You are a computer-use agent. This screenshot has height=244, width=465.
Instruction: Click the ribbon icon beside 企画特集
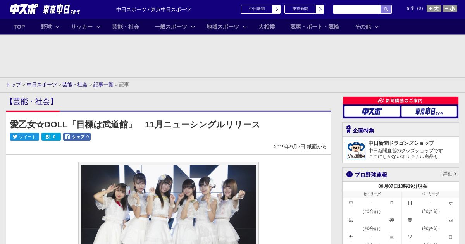[348, 129]
